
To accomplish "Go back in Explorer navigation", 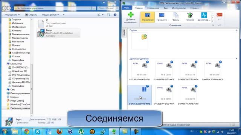I will (x=4, y=8).
